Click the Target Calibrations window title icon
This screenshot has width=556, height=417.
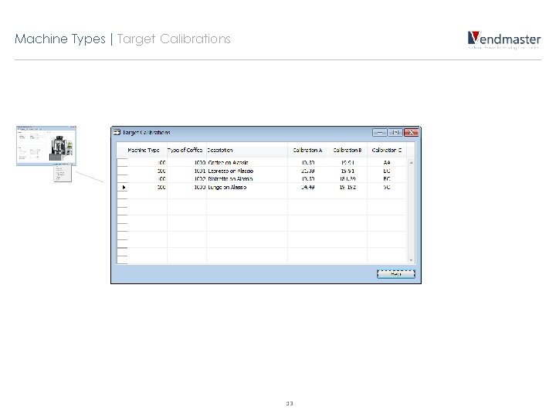117,132
